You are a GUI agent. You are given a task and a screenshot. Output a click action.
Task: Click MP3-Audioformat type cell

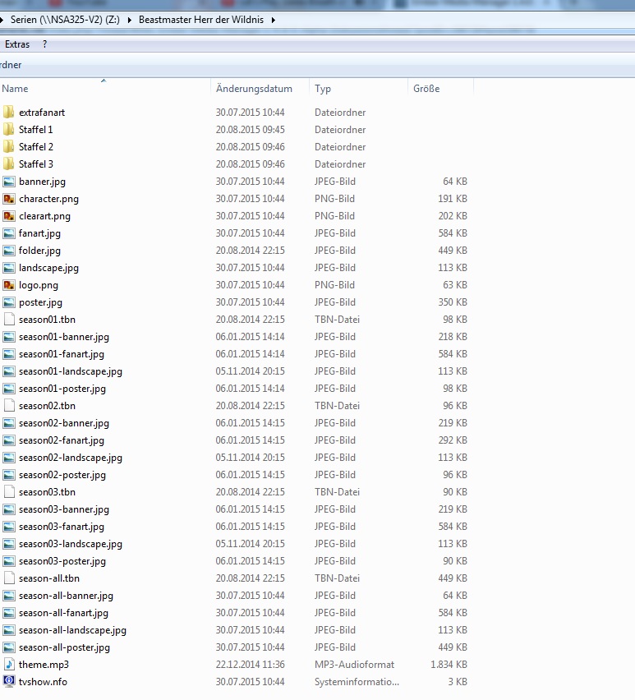pyautogui.click(x=354, y=665)
